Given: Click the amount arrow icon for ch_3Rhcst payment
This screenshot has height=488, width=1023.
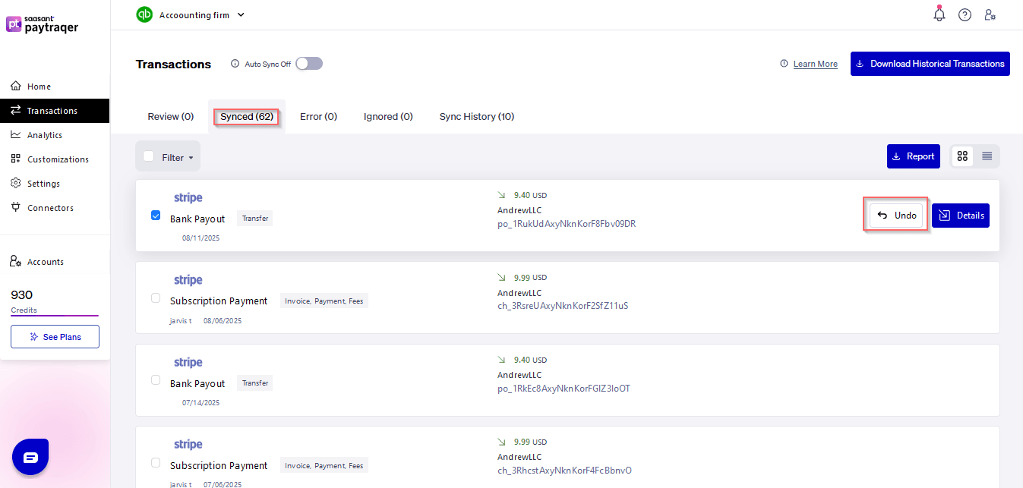Looking at the screenshot, I should [x=501, y=442].
